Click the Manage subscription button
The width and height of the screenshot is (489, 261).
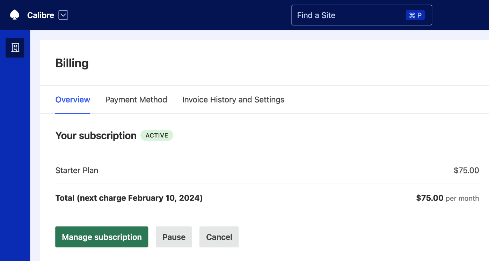[101, 237]
